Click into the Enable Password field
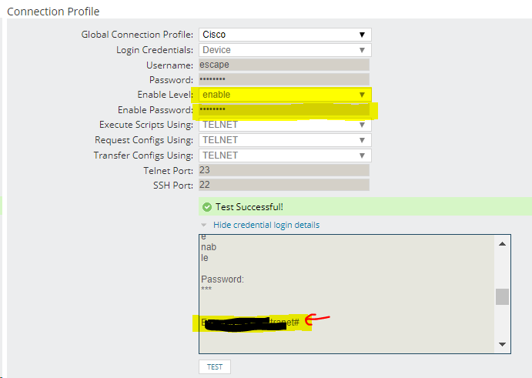The image size is (532, 378). (x=283, y=110)
